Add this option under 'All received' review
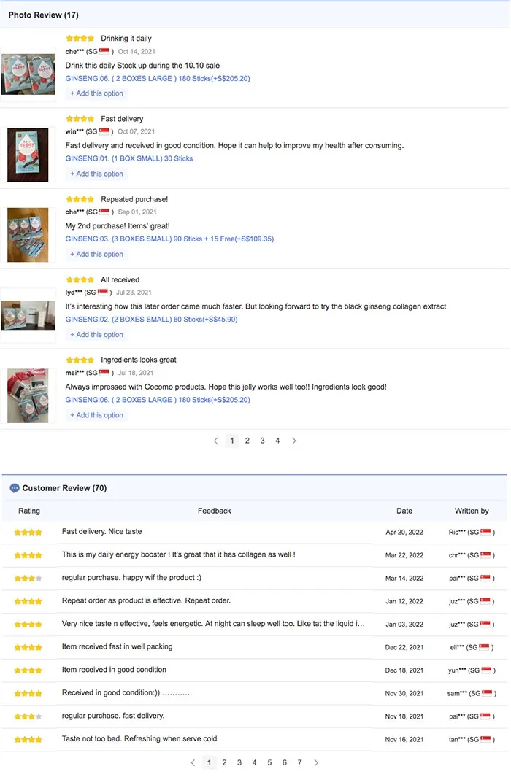Image resolution: width=511 pixels, height=777 pixels. (x=97, y=335)
